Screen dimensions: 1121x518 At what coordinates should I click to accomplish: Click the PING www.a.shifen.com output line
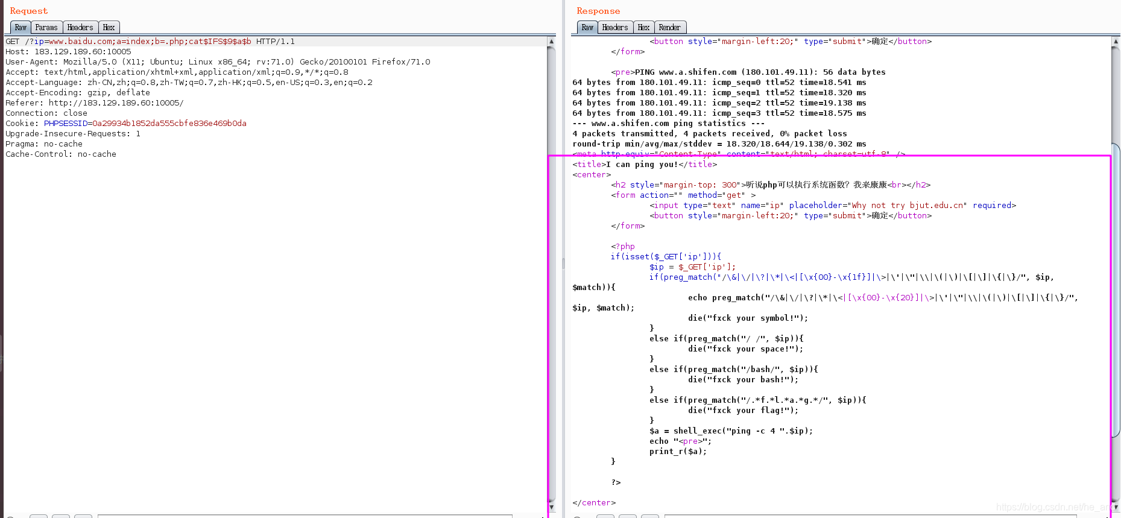tap(748, 72)
